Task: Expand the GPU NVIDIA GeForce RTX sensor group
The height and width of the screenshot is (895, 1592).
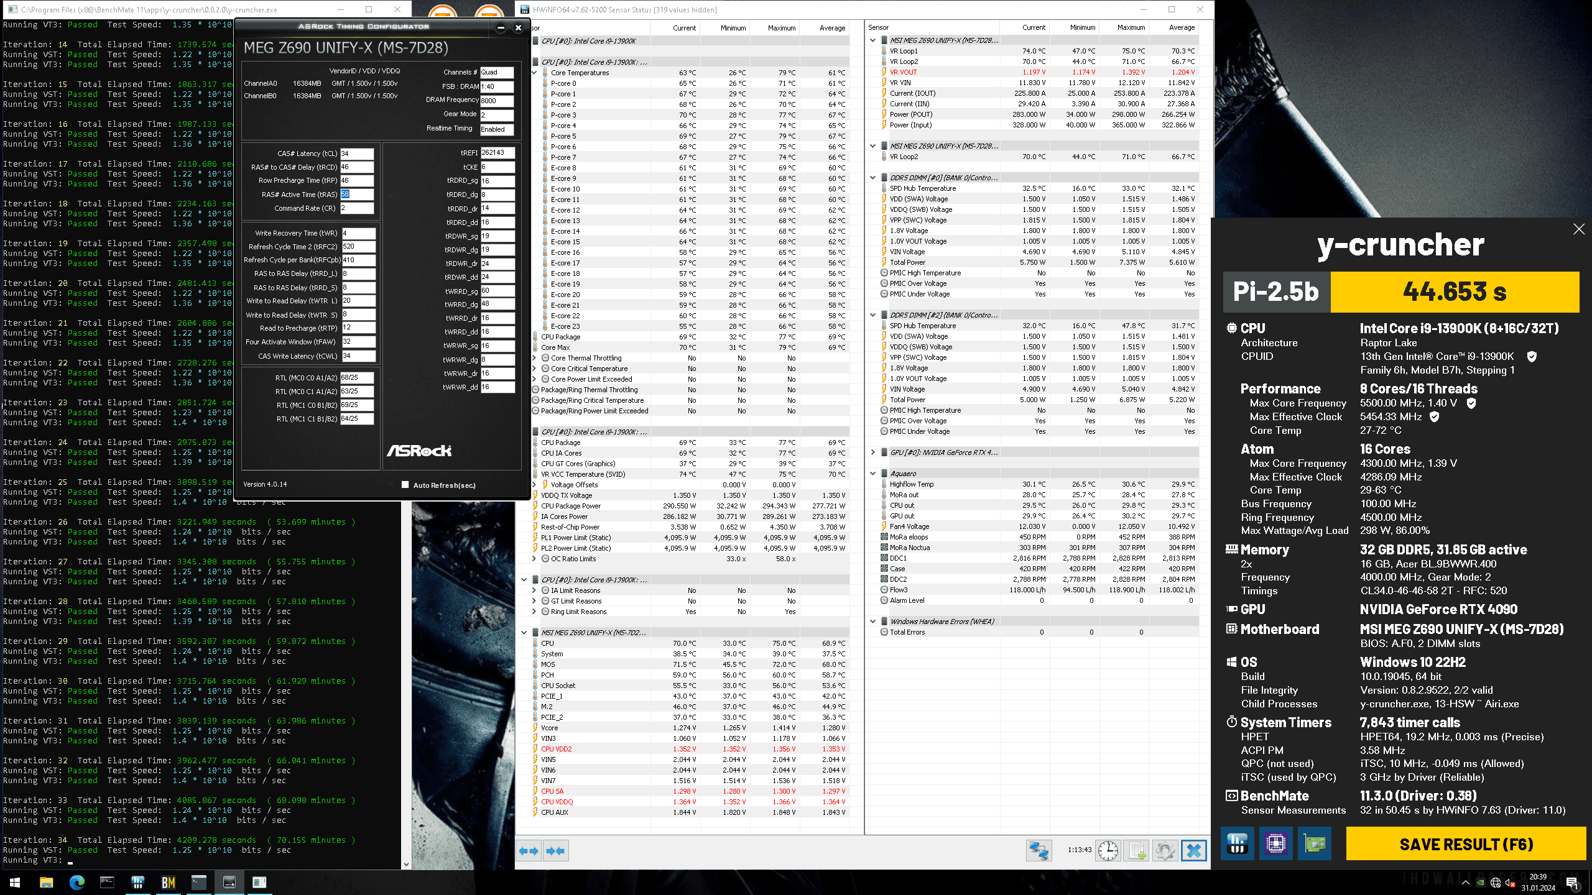Action: [873, 452]
